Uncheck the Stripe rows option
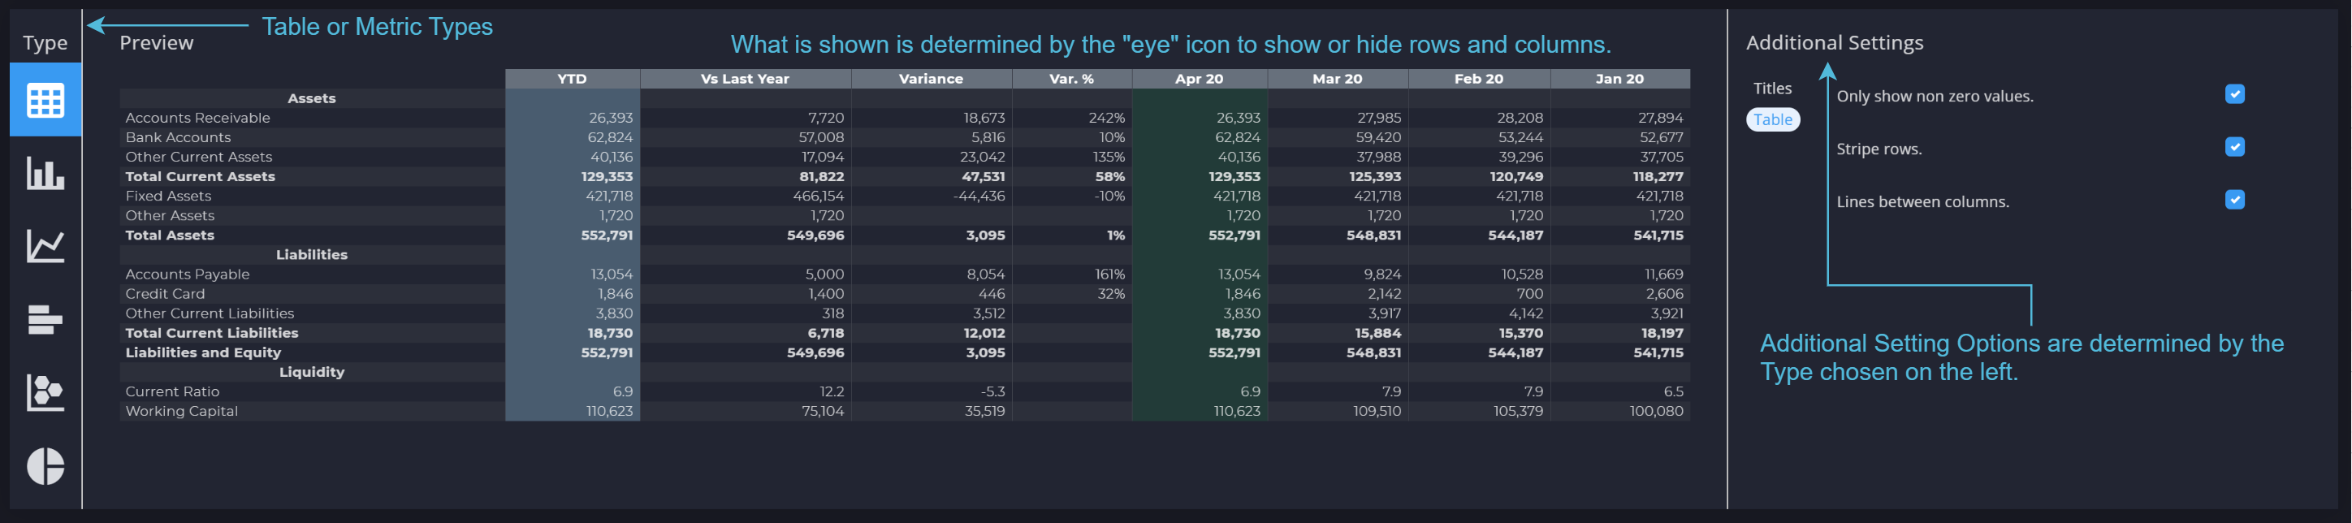2352x523 pixels. pos(2234,147)
